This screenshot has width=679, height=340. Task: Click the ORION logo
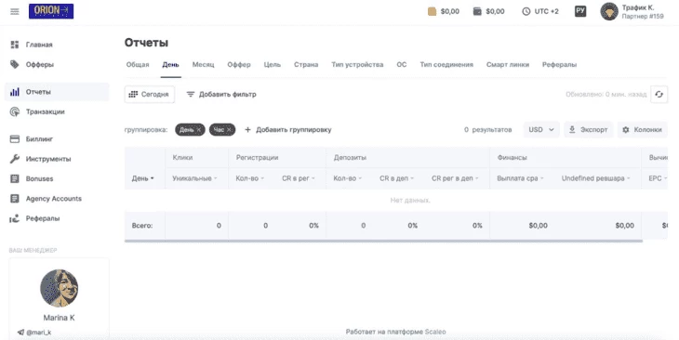(x=51, y=11)
